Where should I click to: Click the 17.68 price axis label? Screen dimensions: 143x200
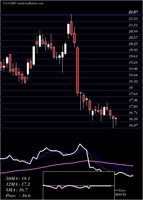tap(133, 94)
